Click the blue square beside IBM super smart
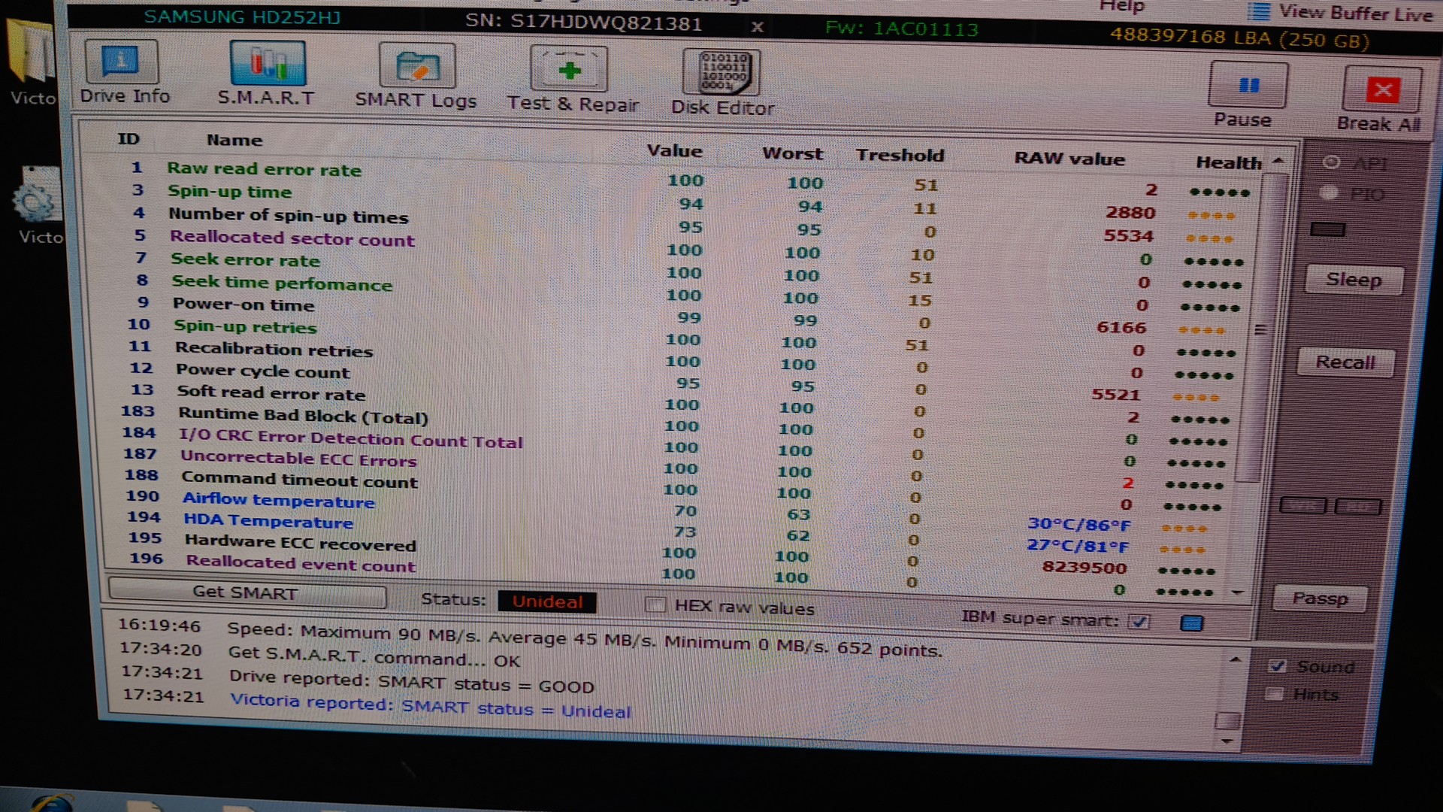This screenshot has width=1443, height=812. 1191,623
